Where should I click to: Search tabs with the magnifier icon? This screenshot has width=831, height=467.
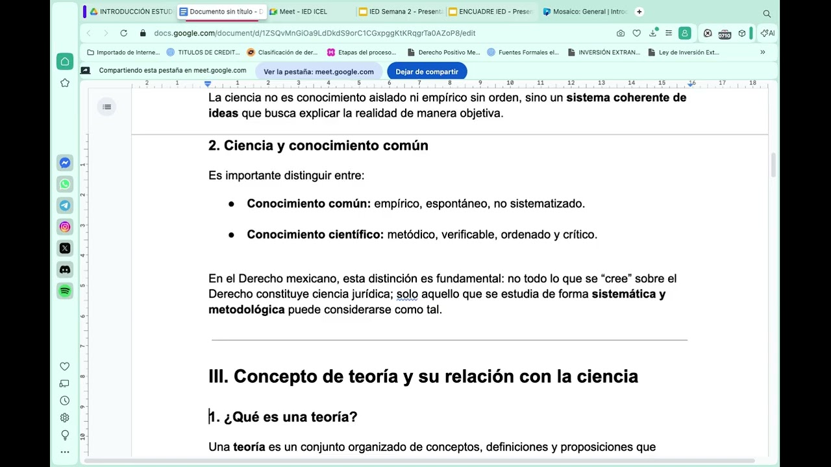767,13
